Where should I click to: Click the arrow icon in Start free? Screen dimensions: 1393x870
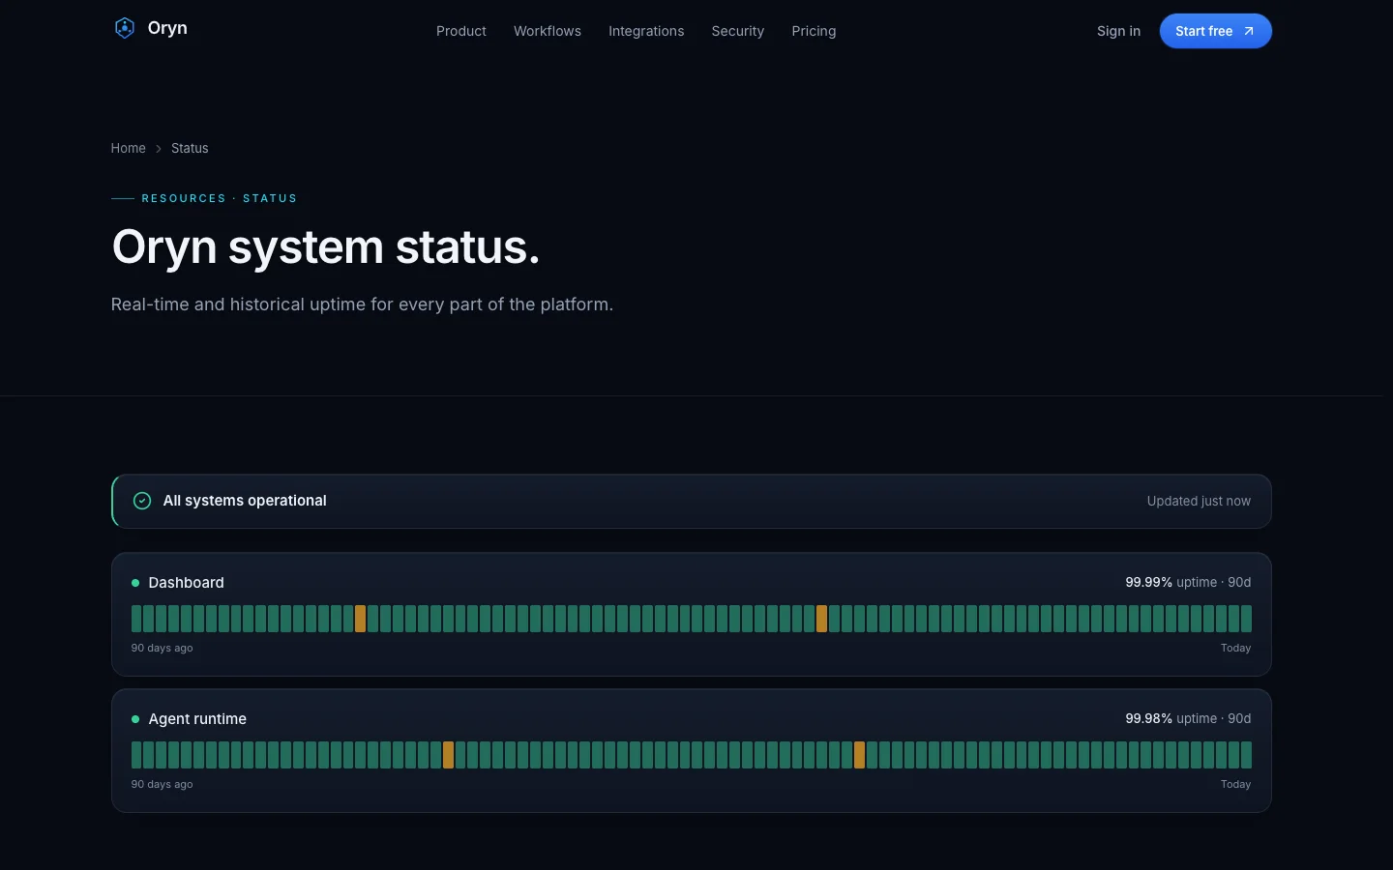click(1249, 31)
